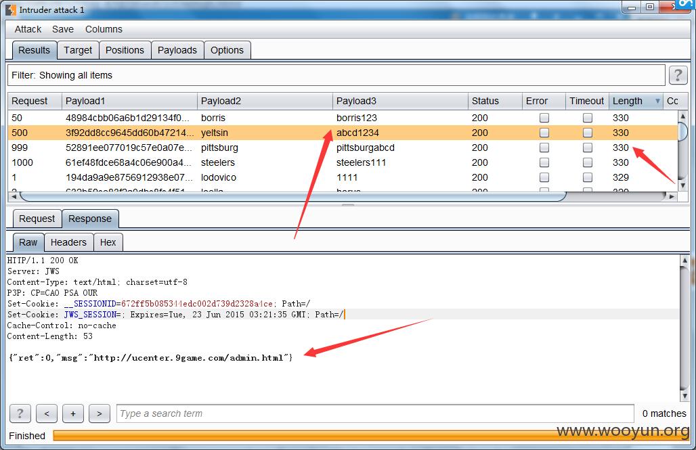Select request 1 row with lodovico
Viewport: 696px width, 450px height.
pyautogui.click(x=343, y=177)
